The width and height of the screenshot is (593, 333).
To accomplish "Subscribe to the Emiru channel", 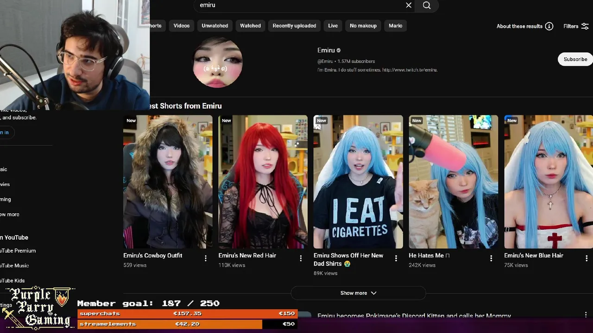I will click(575, 59).
